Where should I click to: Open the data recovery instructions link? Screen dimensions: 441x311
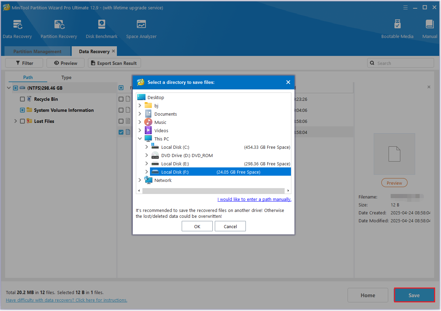[x=67, y=300]
